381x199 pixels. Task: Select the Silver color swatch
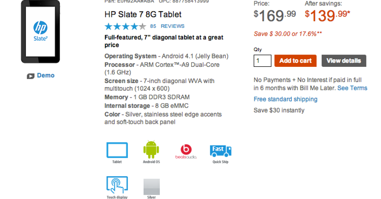tap(151, 187)
